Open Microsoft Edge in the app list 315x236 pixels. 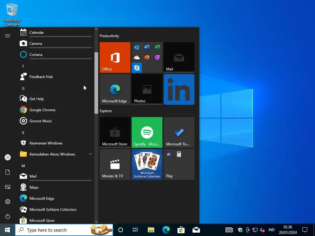[56, 198]
